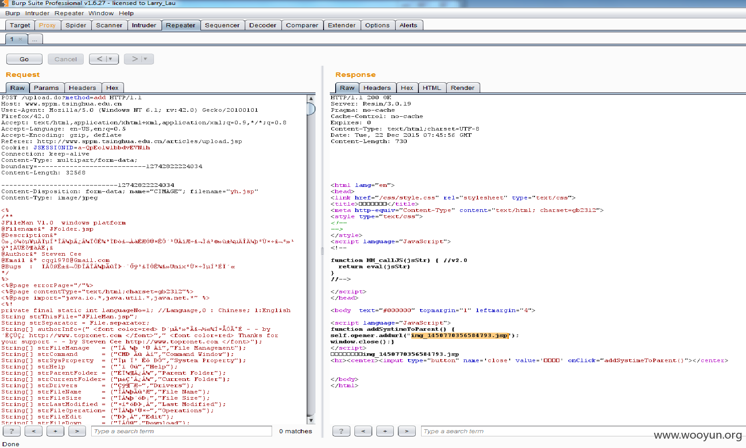Jump to next match in response search

(x=406, y=431)
